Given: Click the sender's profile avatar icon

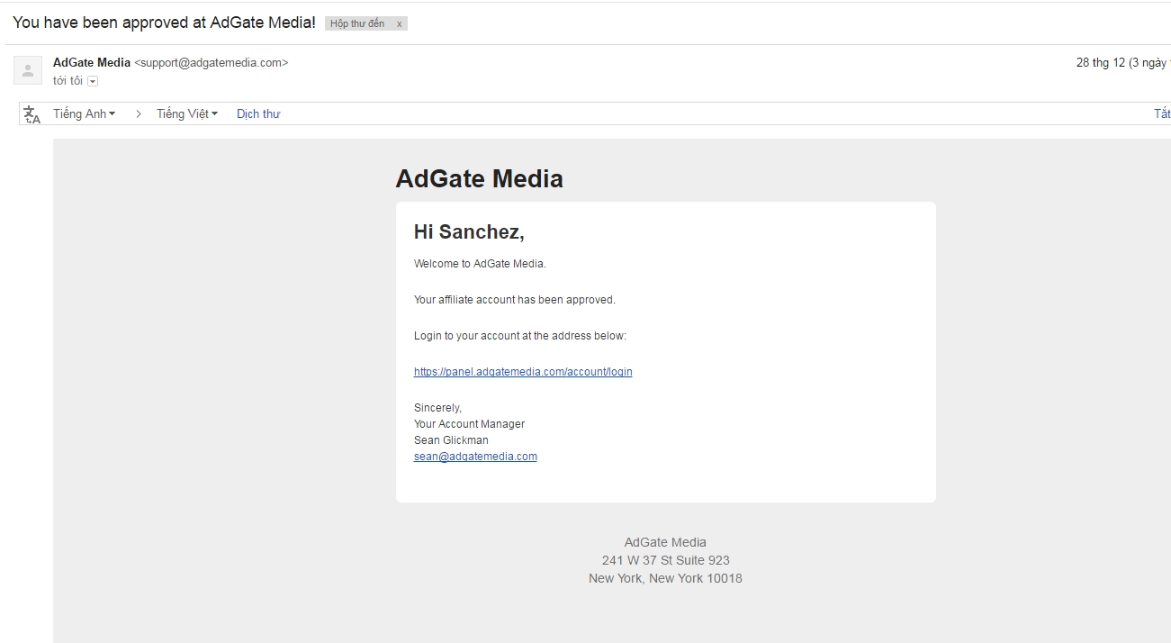Looking at the screenshot, I should tap(28, 70).
